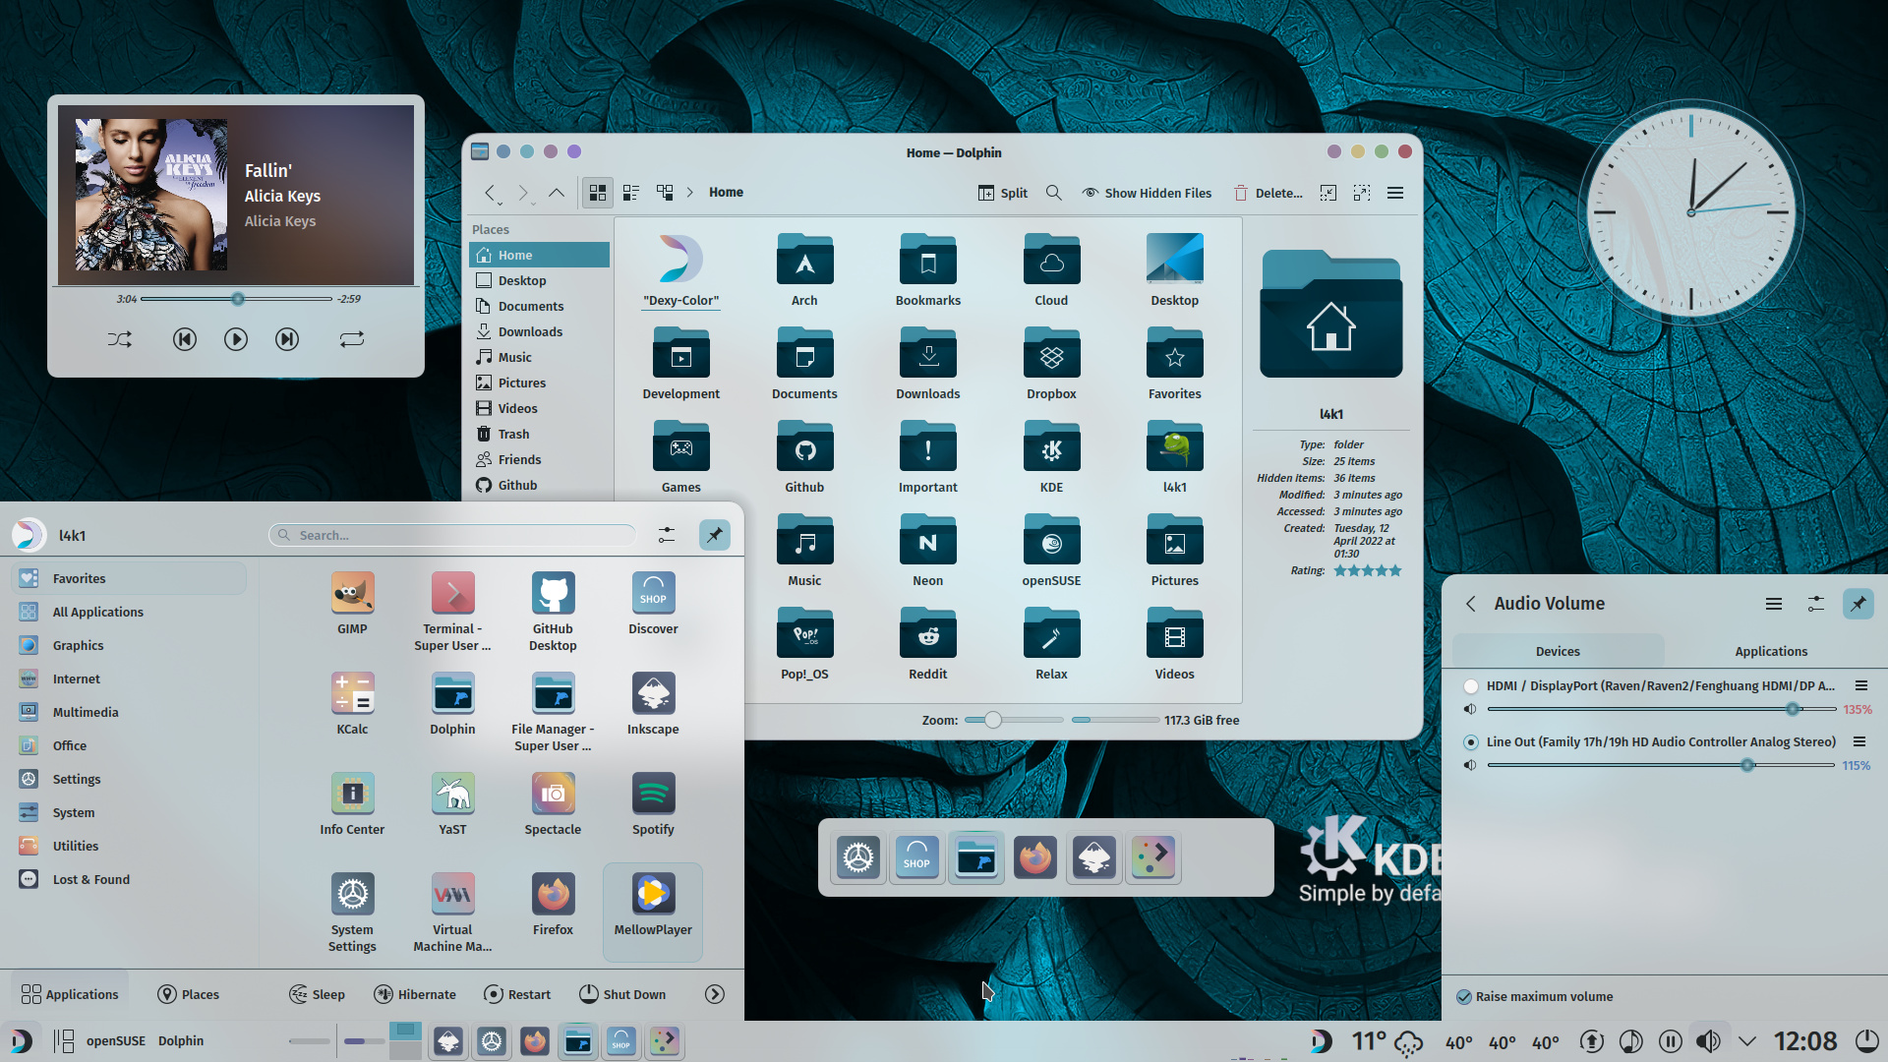
Task: Launch Inkscape from favorites
Action: pyautogui.click(x=653, y=703)
